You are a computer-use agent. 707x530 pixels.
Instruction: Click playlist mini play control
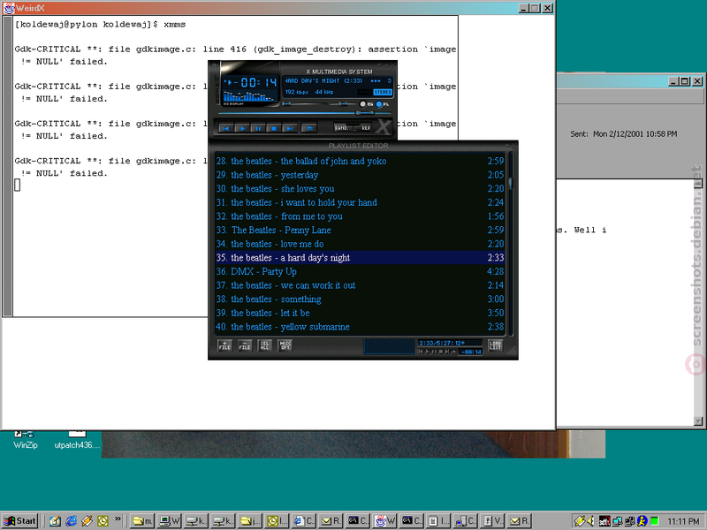428,352
